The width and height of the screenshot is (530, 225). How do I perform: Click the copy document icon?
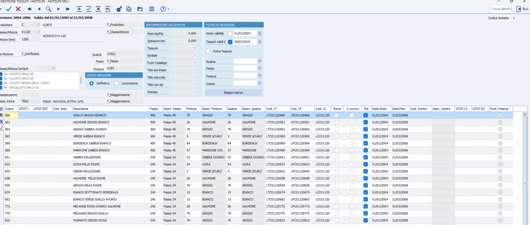[129, 9]
